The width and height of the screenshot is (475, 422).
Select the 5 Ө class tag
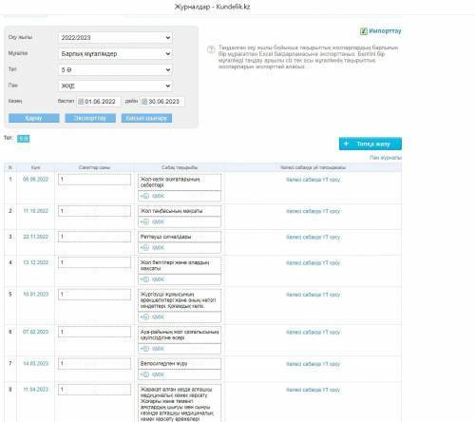pos(24,139)
